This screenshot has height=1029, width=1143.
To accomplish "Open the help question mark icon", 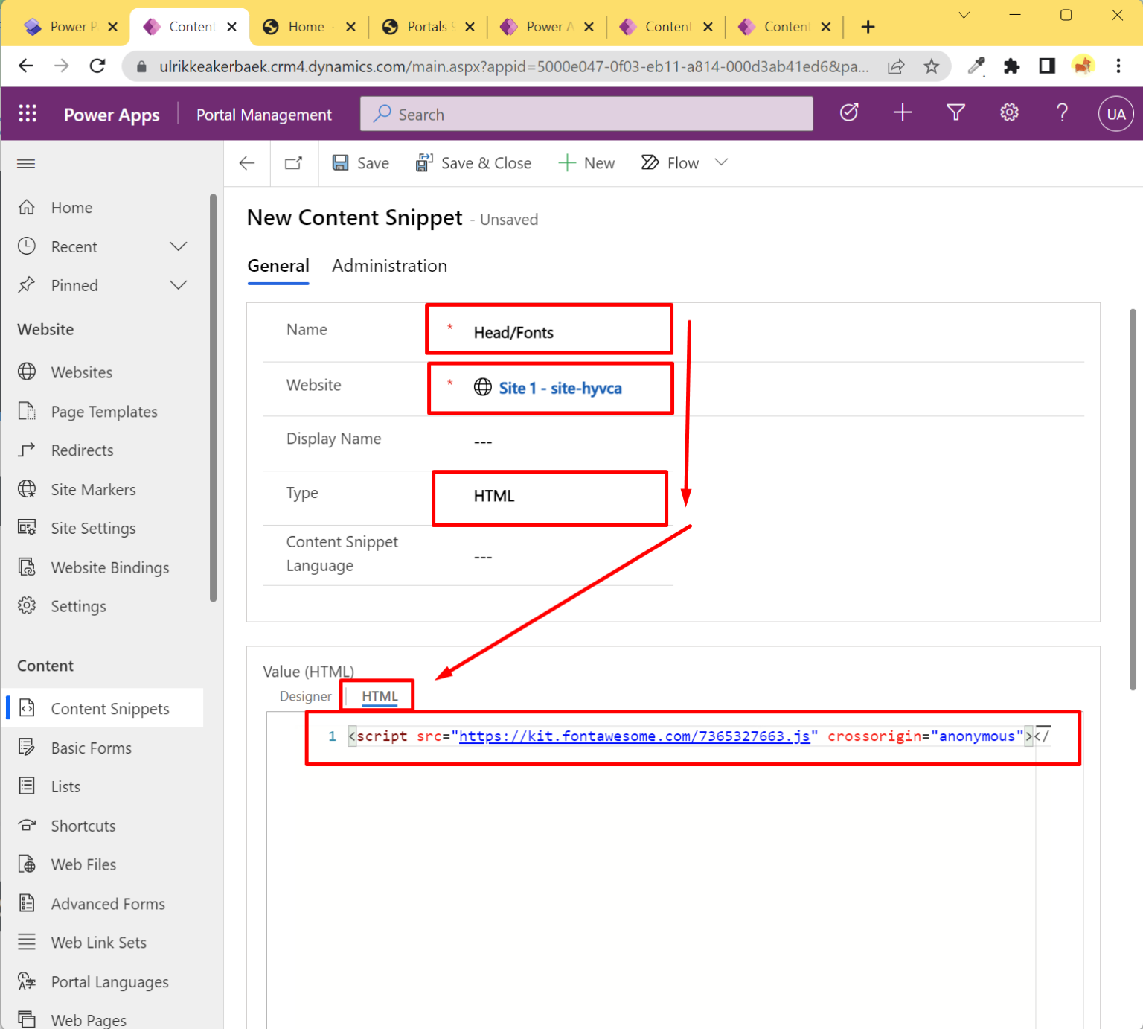I will tap(1062, 112).
